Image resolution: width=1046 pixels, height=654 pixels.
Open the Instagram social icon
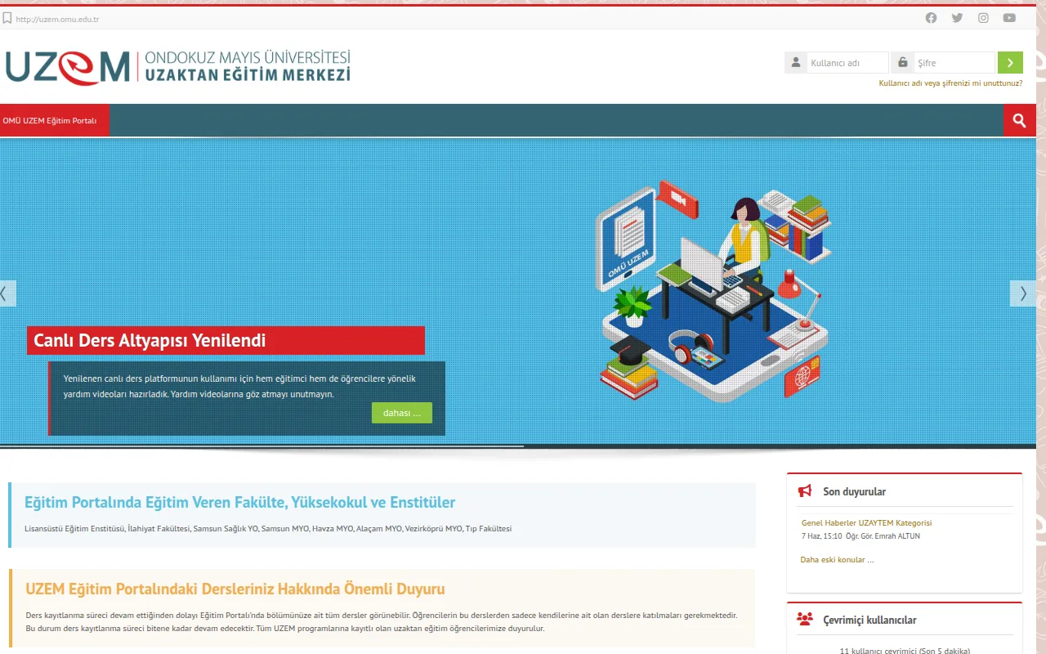tap(983, 18)
